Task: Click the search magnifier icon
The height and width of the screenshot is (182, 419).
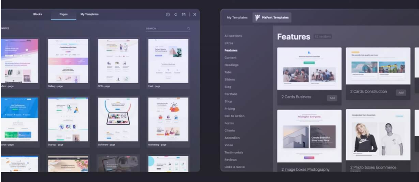Action: click(x=188, y=28)
